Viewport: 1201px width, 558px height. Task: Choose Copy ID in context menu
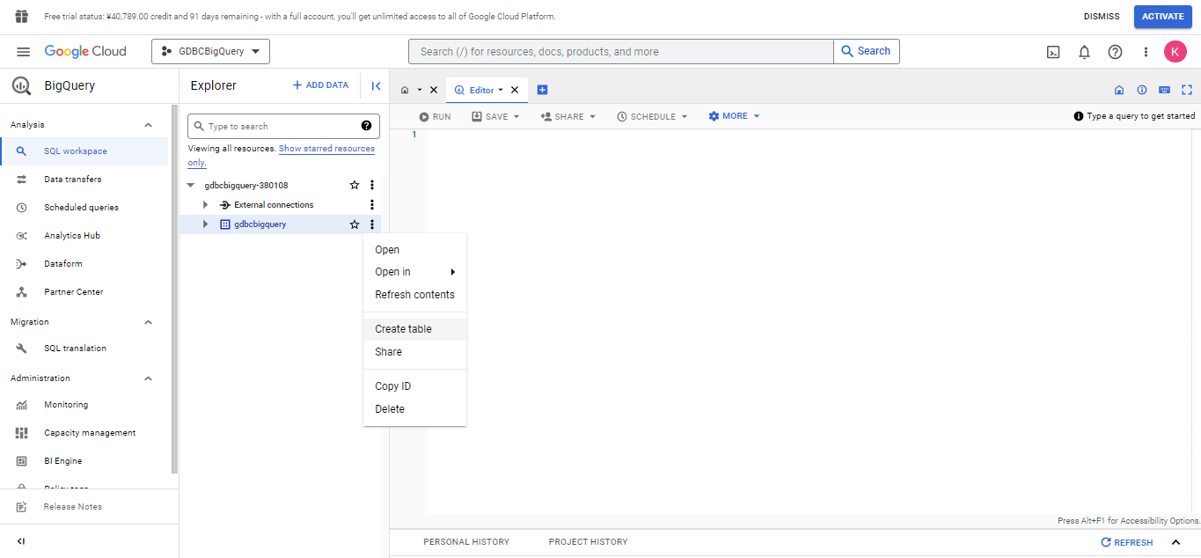(392, 386)
